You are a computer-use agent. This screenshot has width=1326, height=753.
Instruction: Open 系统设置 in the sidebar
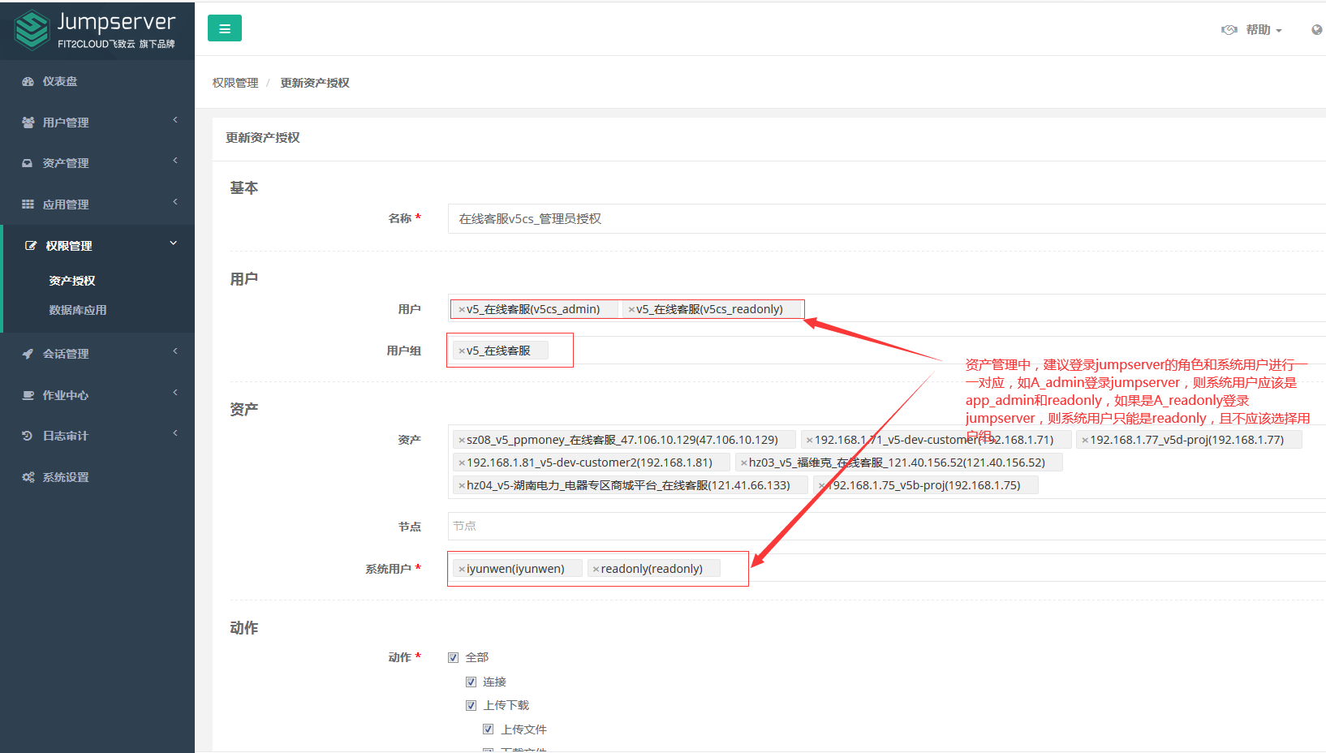tap(66, 477)
